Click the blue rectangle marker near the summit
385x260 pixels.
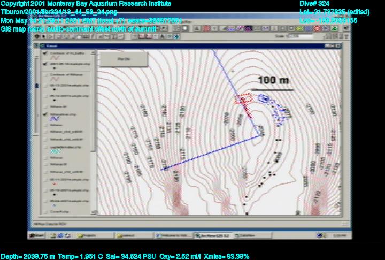click(x=263, y=98)
